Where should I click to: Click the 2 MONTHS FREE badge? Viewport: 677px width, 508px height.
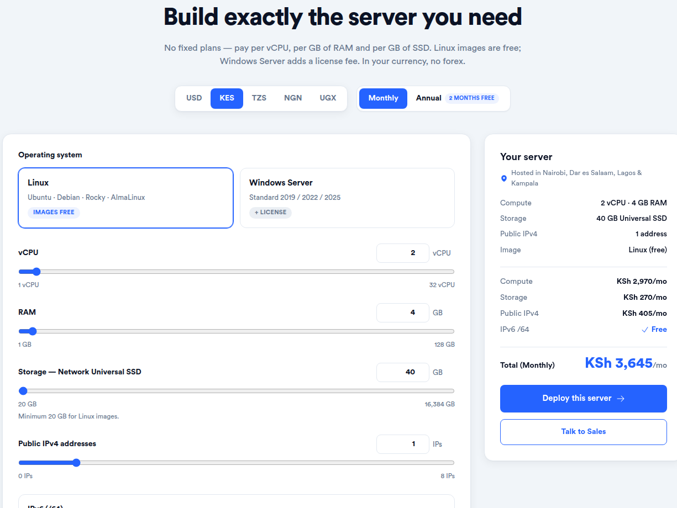click(471, 98)
